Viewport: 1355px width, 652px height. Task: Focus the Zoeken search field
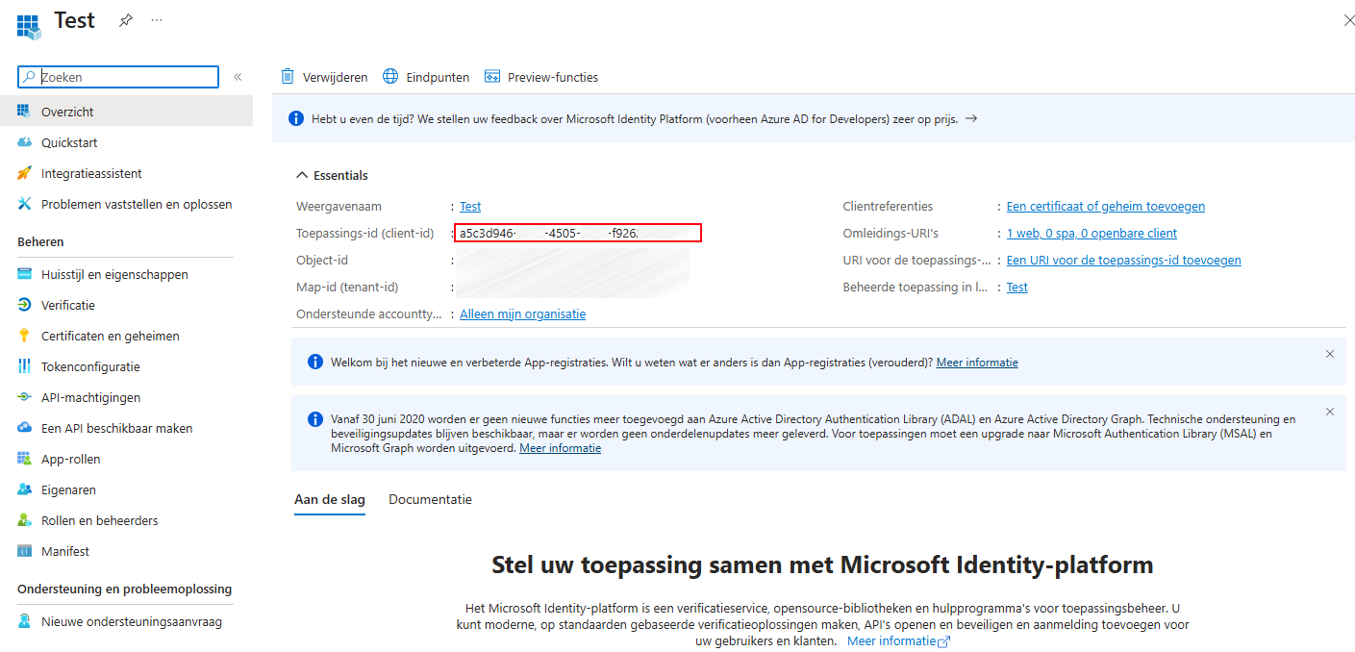pyautogui.click(x=118, y=77)
